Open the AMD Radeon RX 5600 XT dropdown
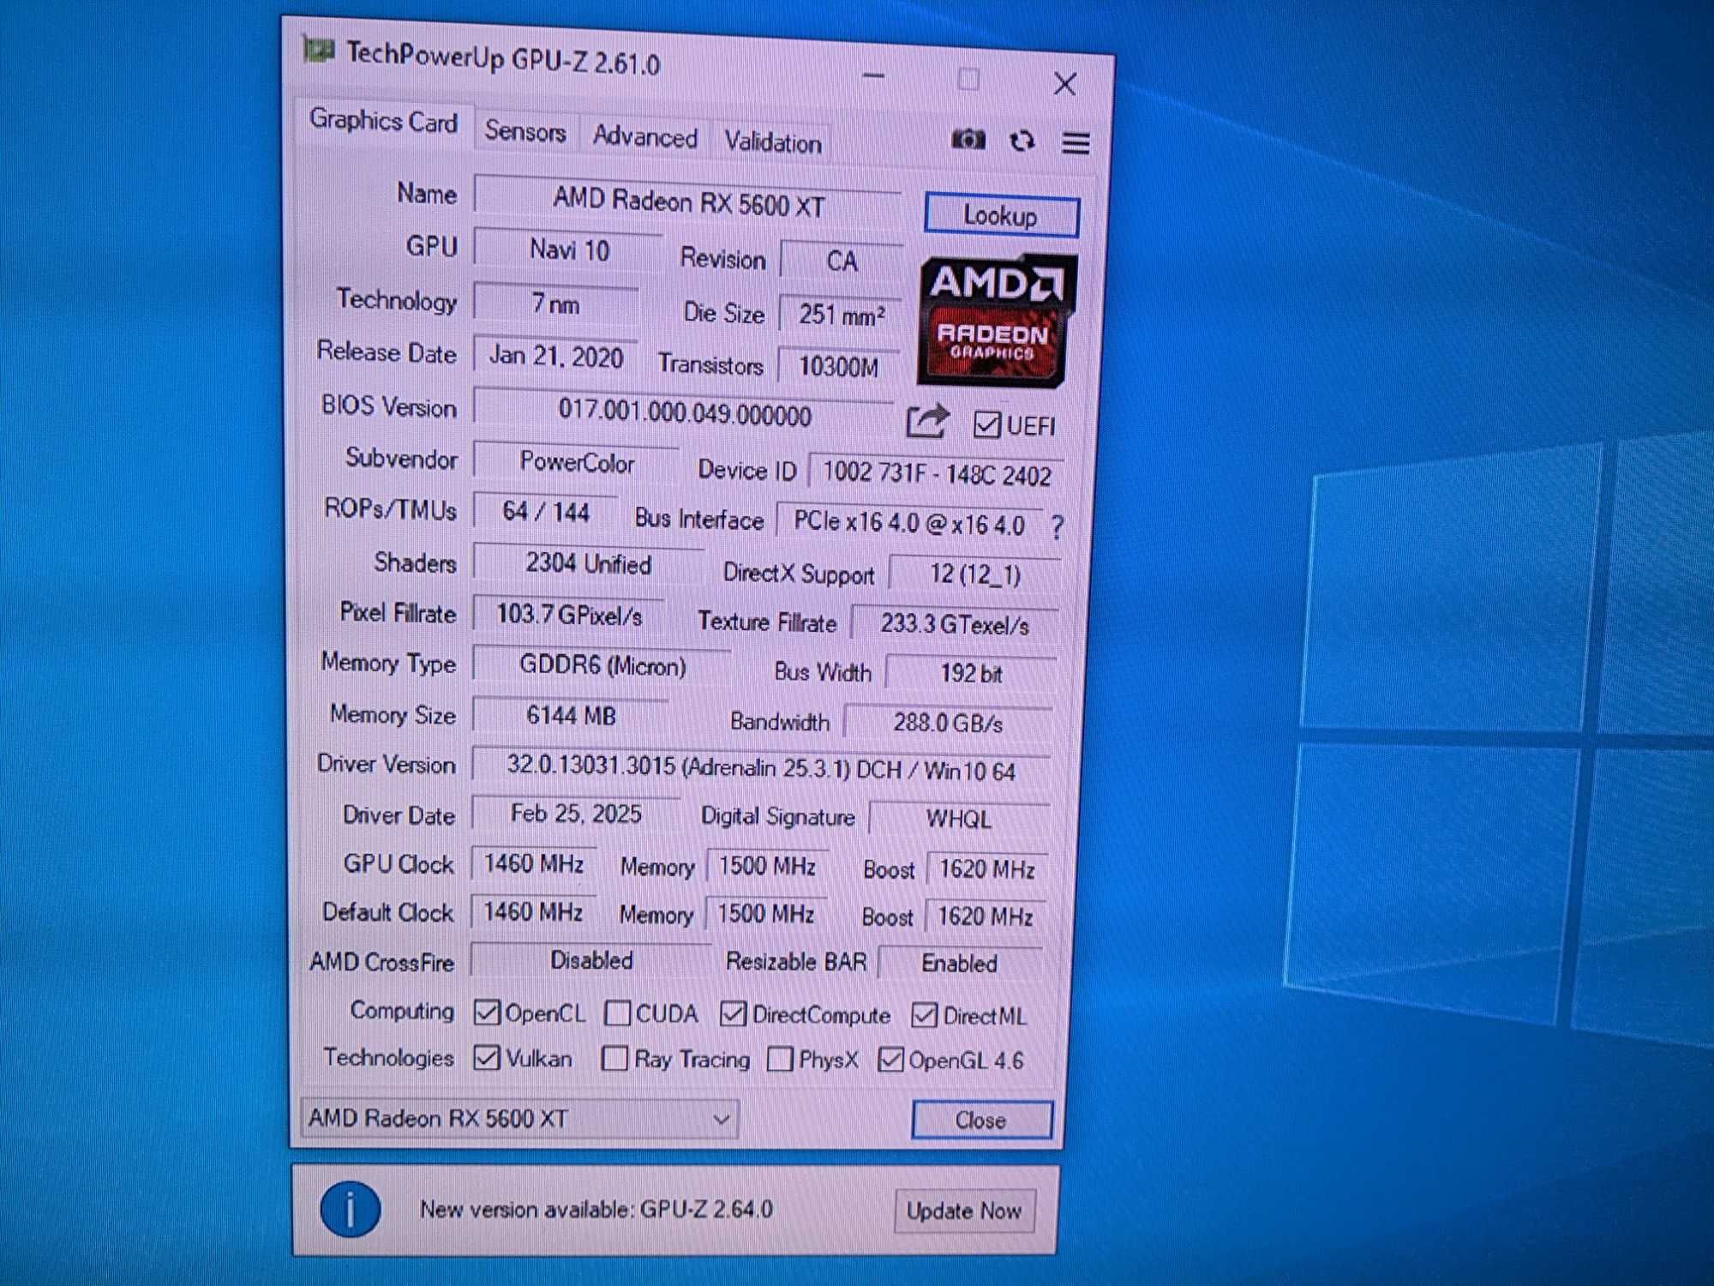The height and width of the screenshot is (1286, 1714). [519, 1118]
